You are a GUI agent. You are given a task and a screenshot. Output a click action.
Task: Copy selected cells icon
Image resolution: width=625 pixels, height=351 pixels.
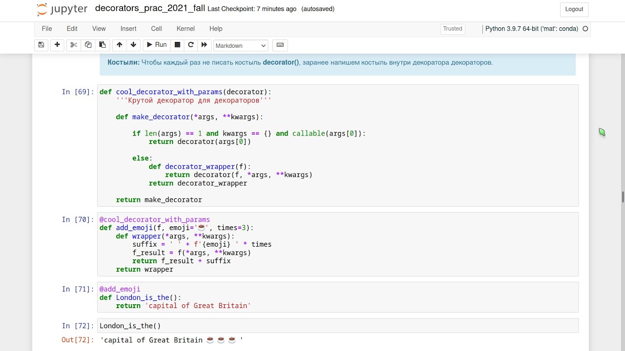88,45
